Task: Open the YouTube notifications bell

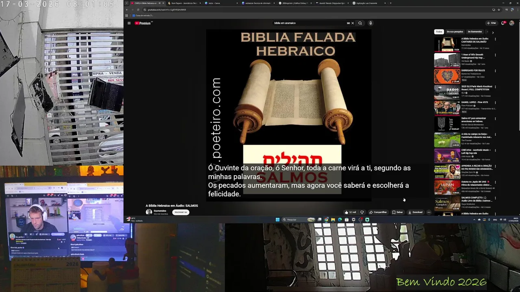Action: [x=504, y=23]
